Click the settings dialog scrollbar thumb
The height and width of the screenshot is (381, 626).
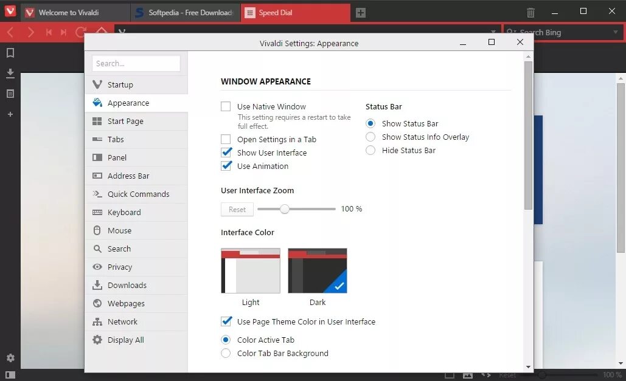click(528, 136)
